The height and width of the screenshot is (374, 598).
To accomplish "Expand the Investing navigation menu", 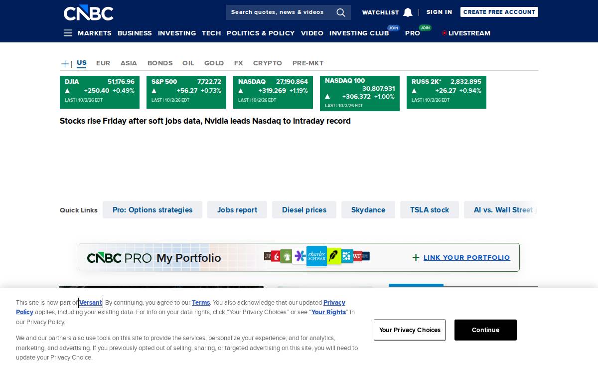I will tap(177, 33).
